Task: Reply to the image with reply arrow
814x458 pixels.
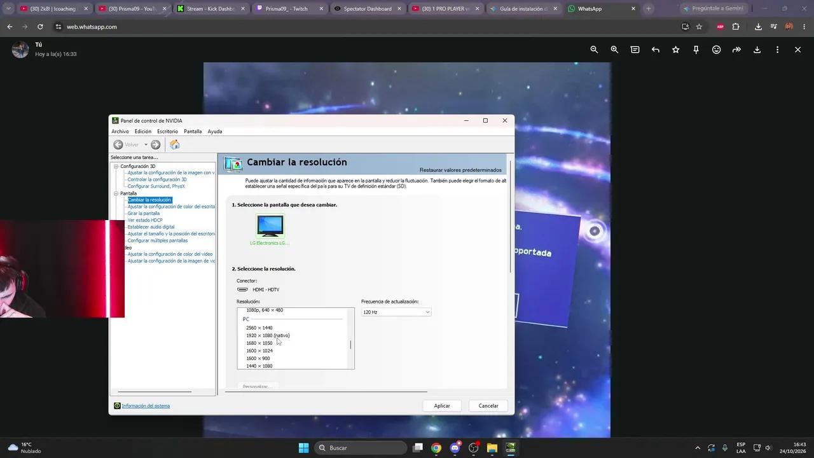Action: tap(655, 50)
